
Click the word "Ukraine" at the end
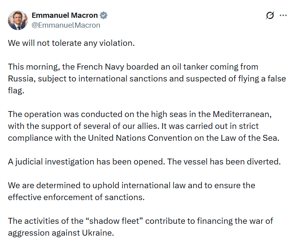coord(98,233)
